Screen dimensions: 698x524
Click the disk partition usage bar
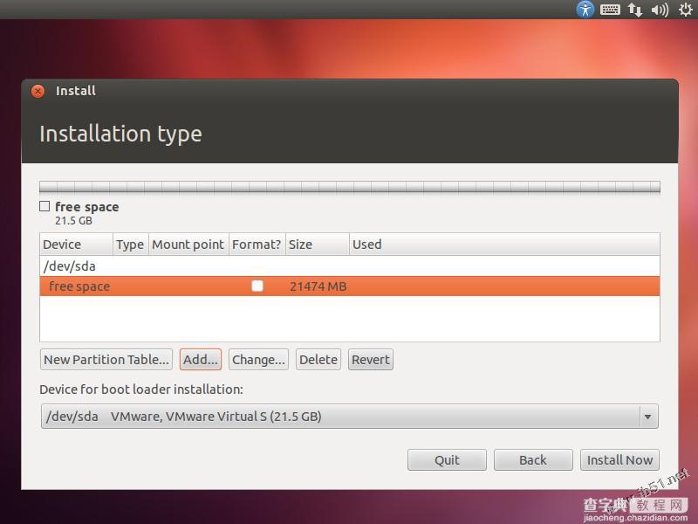tap(350, 187)
